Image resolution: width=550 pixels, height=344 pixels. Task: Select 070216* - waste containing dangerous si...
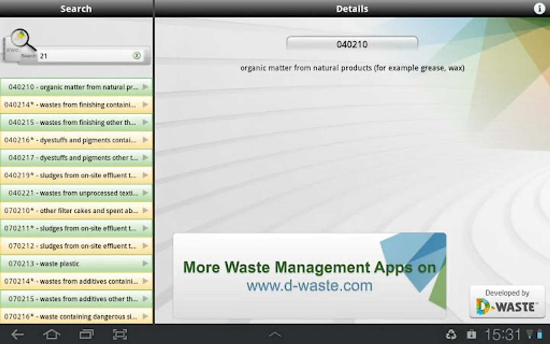pyautogui.click(x=76, y=316)
